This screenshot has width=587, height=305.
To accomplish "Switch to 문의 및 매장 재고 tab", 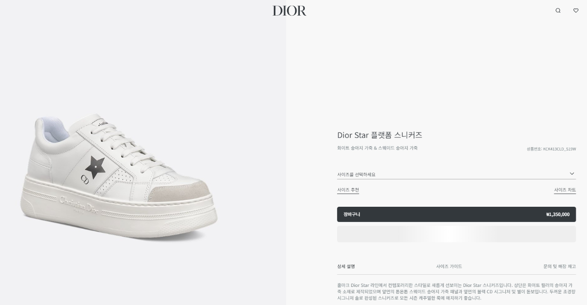I will coord(559,266).
